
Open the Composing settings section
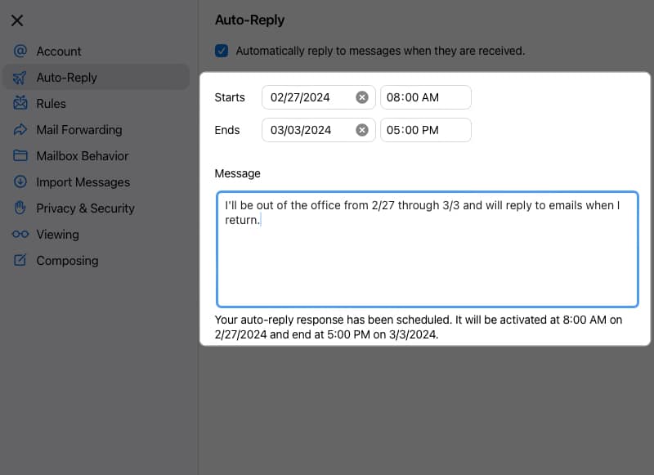pyautogui.click(x=96, y=261)
